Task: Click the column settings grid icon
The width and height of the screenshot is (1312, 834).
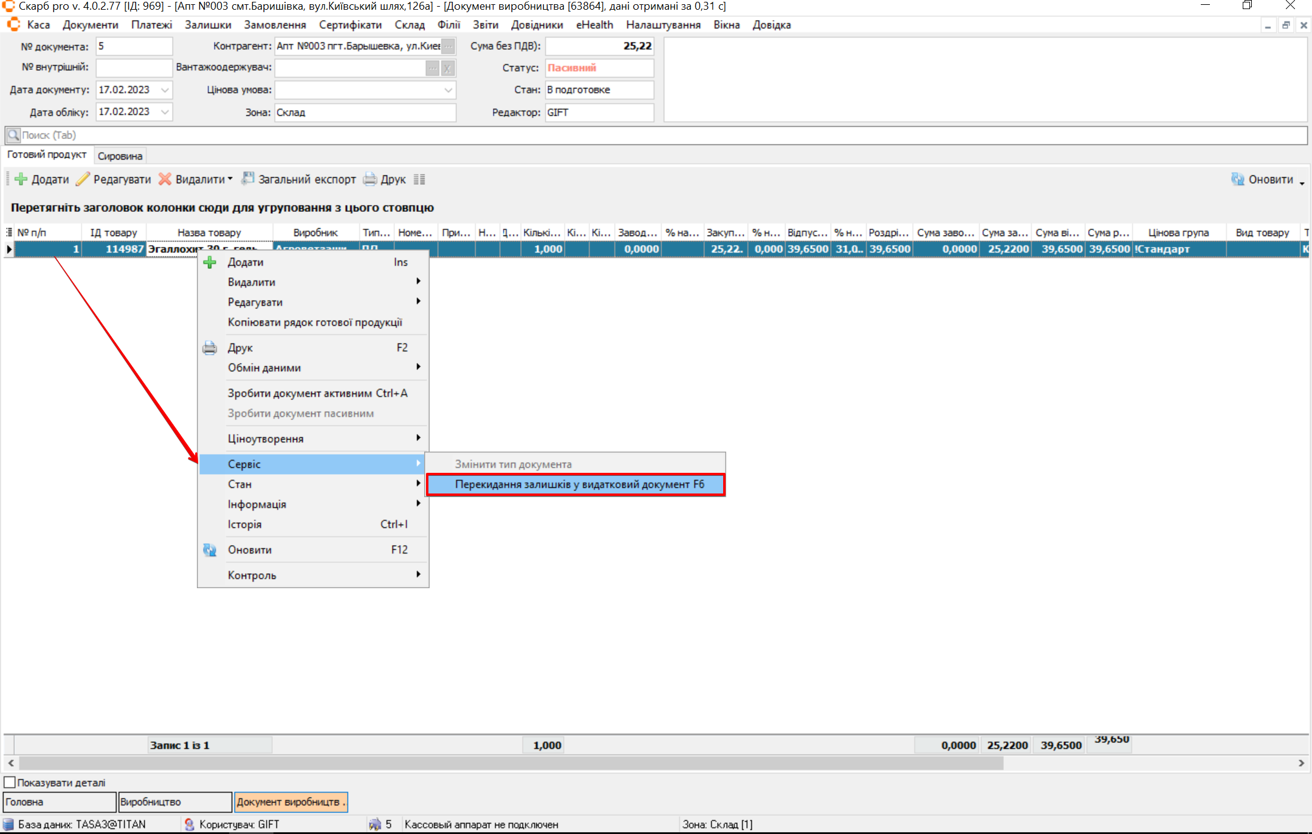Action: pos(419,179)
